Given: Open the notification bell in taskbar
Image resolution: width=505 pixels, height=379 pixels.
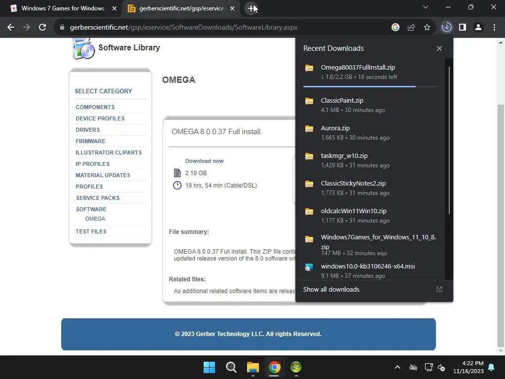Looking at the screenshot, I should (x=492, y=367).
